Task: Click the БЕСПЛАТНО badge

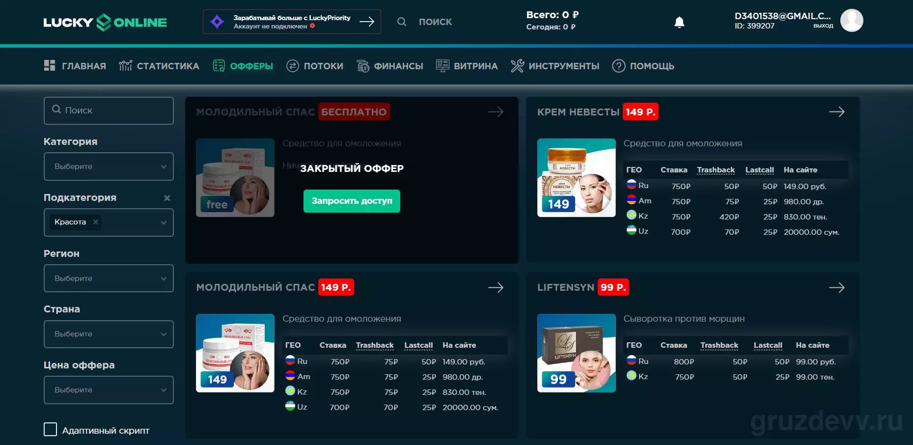Action: (x=354, y=112)
